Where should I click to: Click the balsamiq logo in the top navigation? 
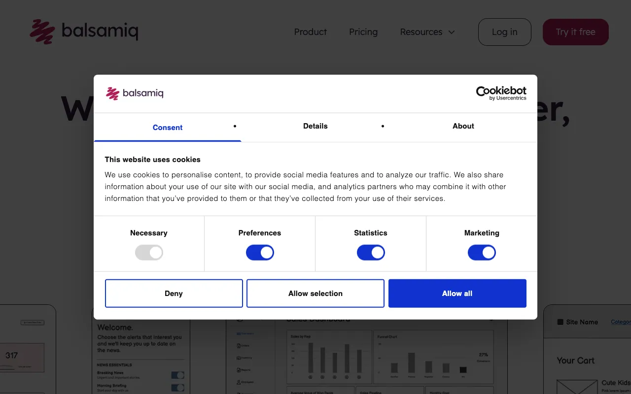(84, 31)
